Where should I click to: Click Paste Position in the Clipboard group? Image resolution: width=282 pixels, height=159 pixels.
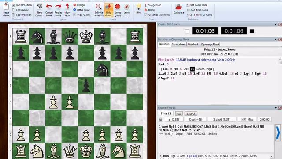click(x=22, y=5)
